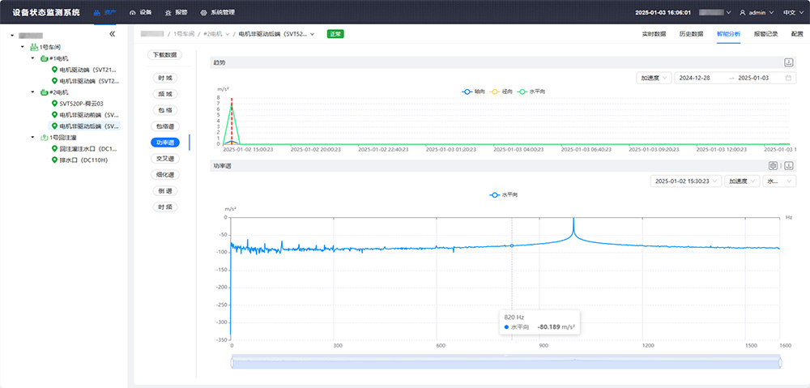This screenshot has height=388, width=810.
Task: Collapse the root tree node arrow
Action: click(x=12, y=36)
